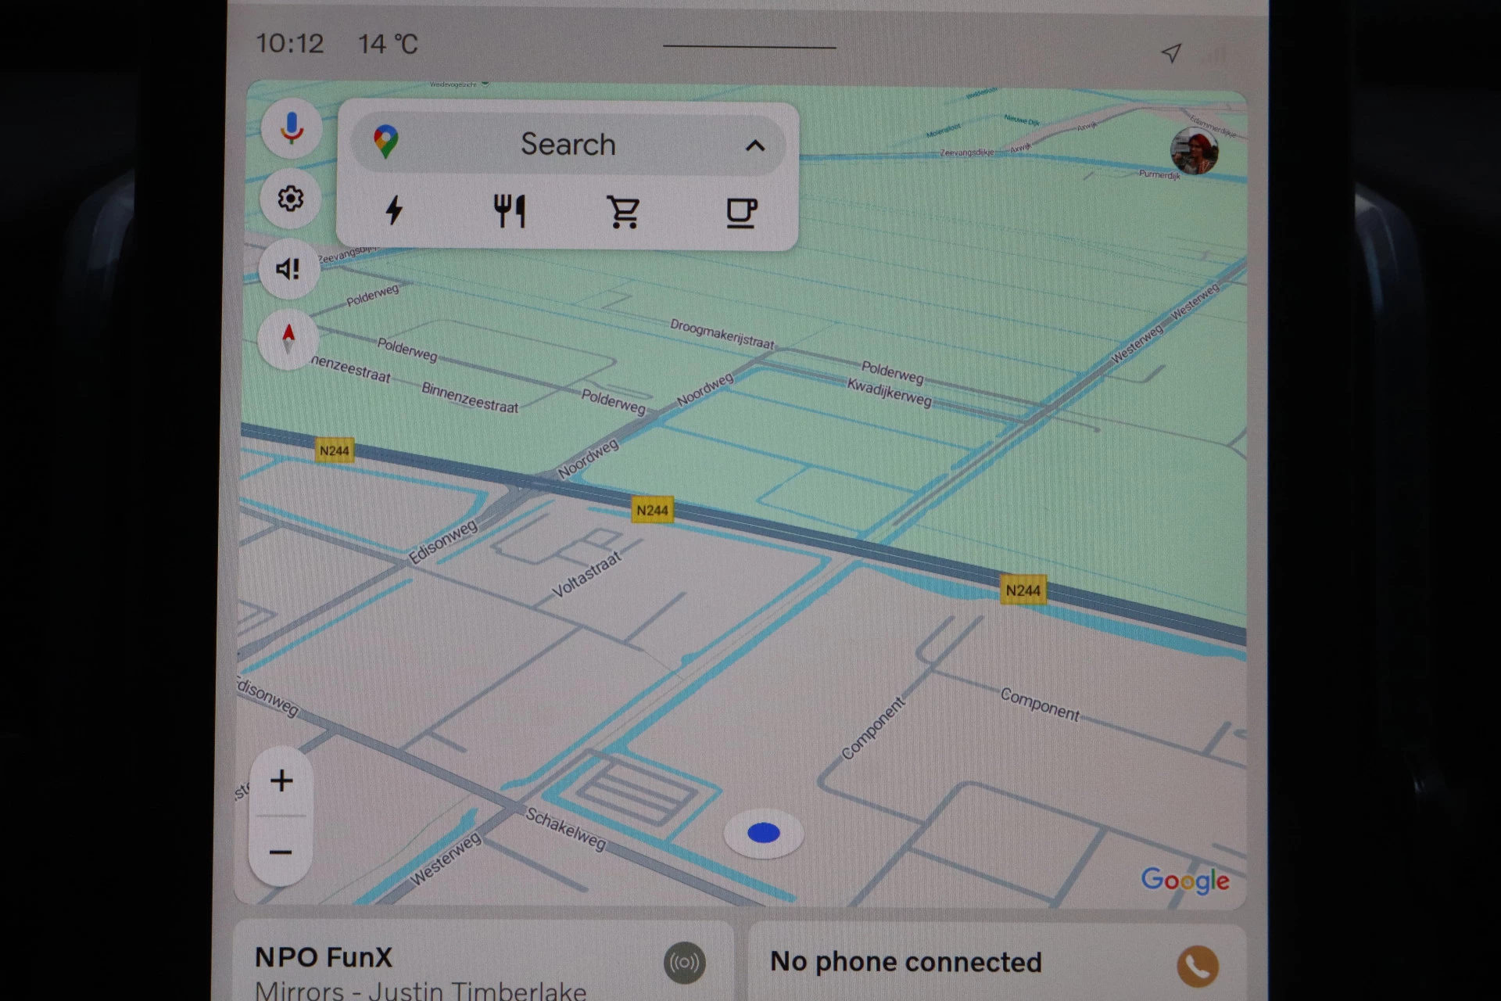Pull down the top status bar handle
The width and height of the screenshot is (1501, 1001).
[749, 47]
